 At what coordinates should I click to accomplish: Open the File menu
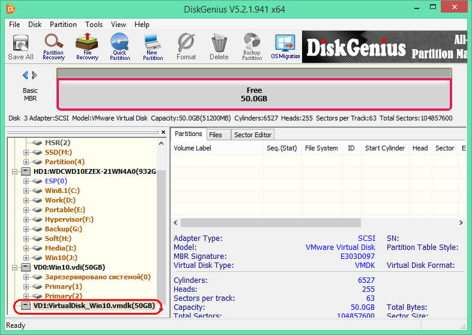[14, 25]
